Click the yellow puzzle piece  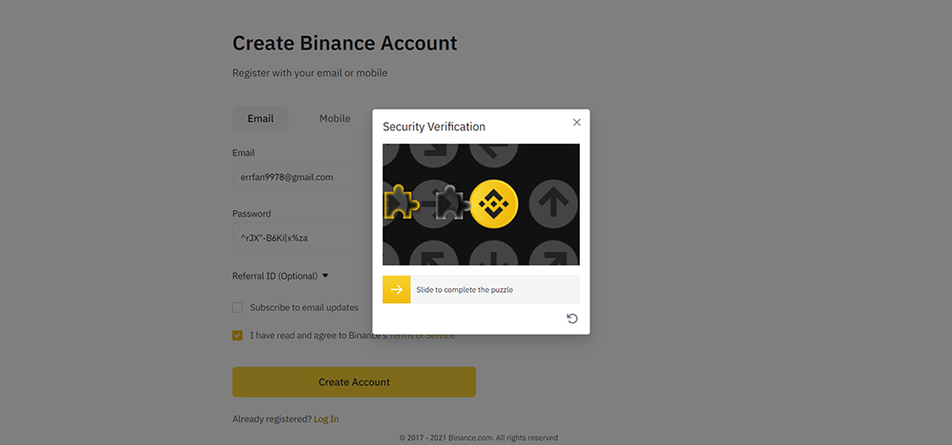tap(402, 202)
